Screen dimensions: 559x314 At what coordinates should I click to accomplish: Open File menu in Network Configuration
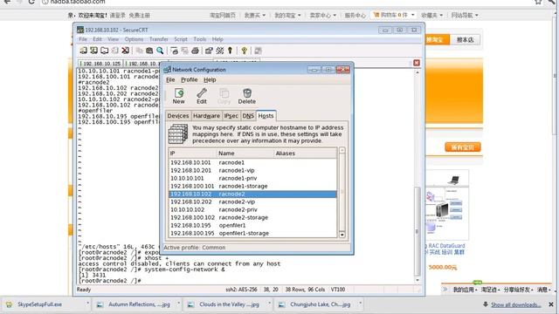point(170,79)
